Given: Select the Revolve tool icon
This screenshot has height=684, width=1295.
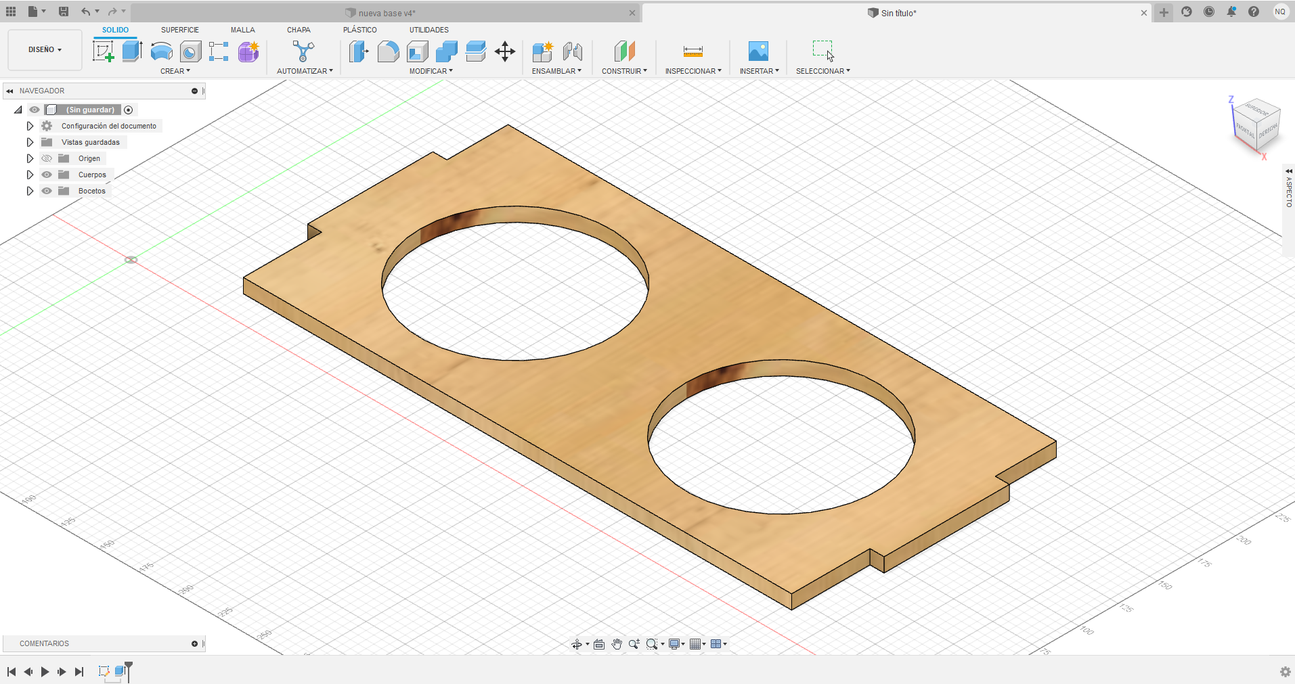Looking at the screenshot, I should coord(161,51).
